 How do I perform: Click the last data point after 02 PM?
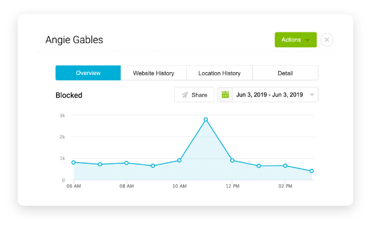pyautogui.click(x=311, y=171)
